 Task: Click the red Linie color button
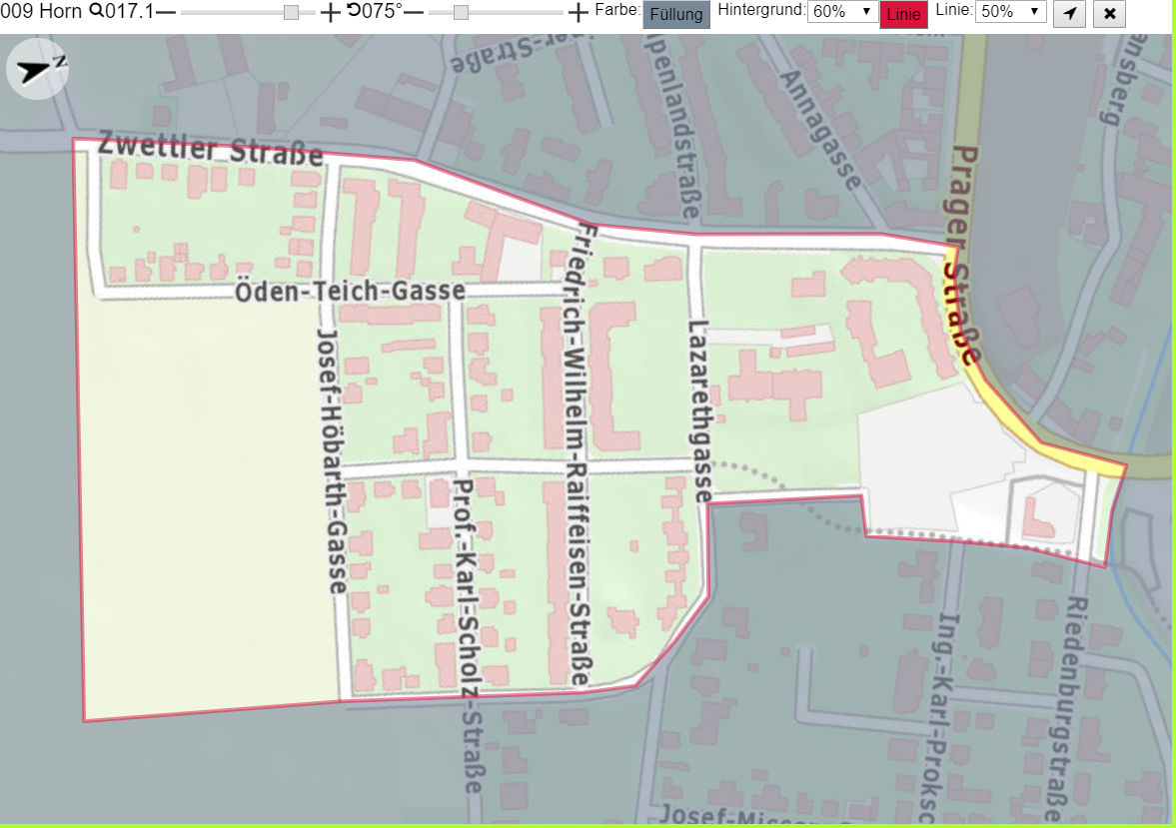point(903,14)
